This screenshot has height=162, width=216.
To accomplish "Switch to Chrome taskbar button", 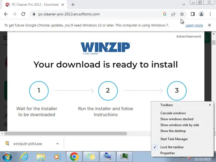I will [74, 157].
